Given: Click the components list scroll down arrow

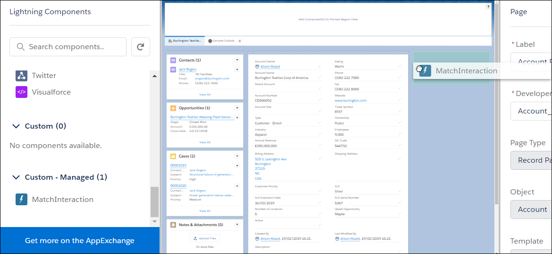Looking at the screenshot, I should tap(154, 221).
